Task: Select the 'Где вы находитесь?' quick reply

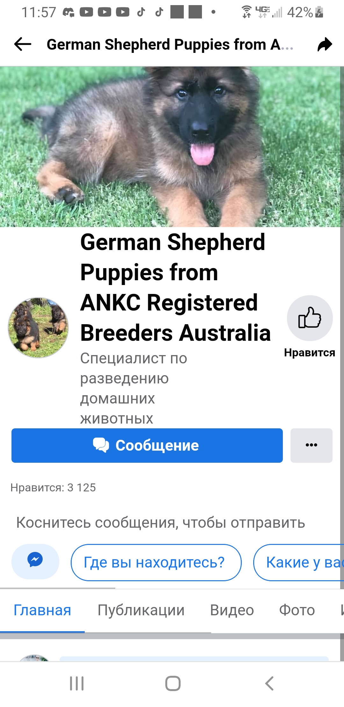Action: (156, 562)
